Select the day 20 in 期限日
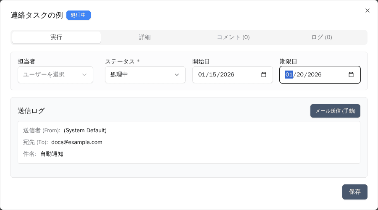The width and height of the screenshot is (378, 210). pos(300,75)
